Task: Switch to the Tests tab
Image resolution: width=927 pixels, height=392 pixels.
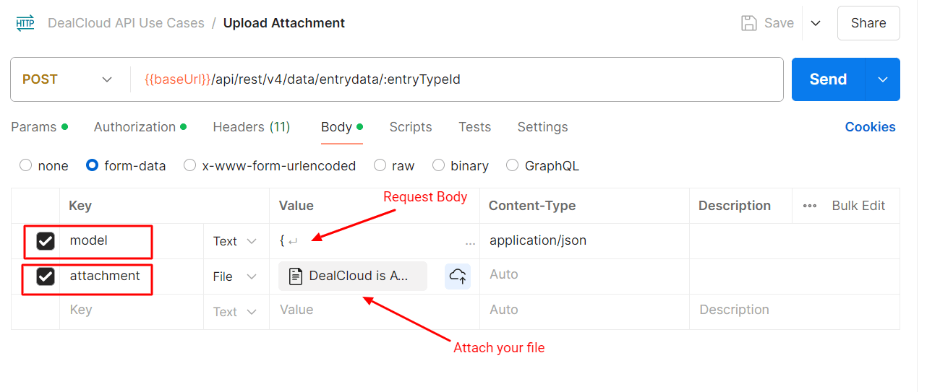Action: pyautogui.click(x=474, y=127)
